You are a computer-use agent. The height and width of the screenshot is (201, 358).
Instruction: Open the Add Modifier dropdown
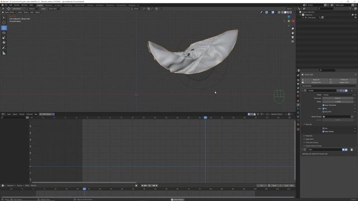[328, 86]
